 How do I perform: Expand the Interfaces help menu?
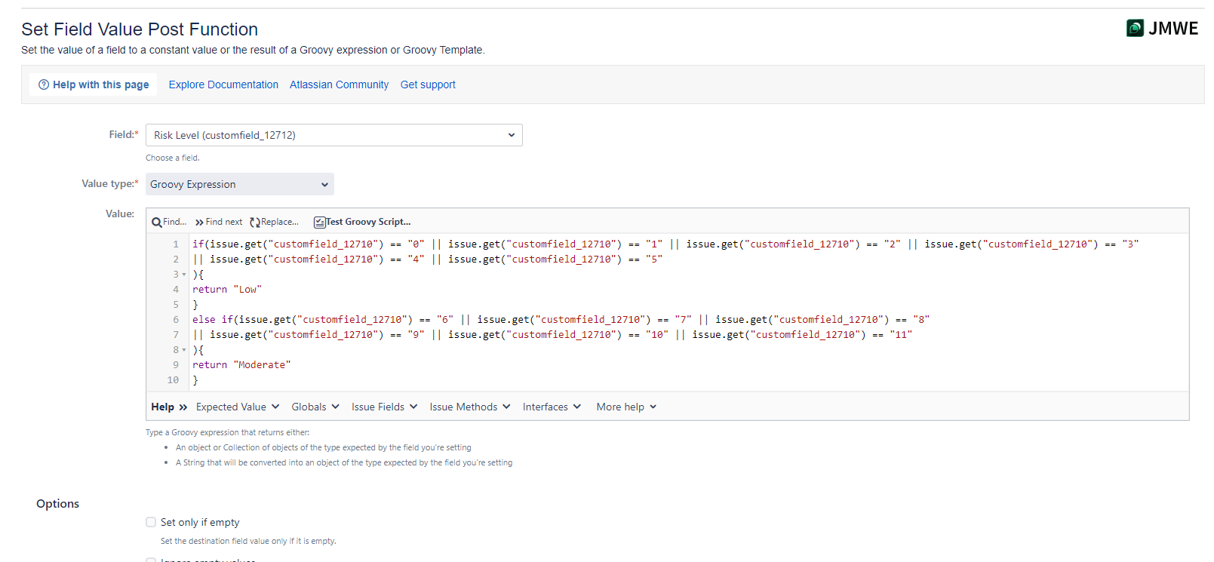coord(552,407)
